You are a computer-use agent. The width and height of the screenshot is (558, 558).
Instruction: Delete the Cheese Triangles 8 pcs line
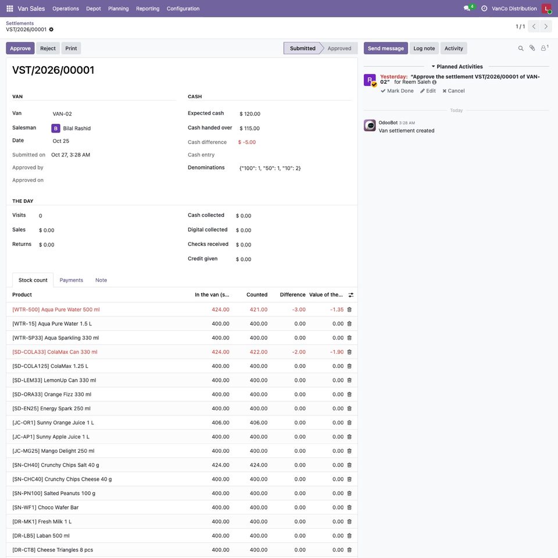pyautogui.click(x=349, y=550)
